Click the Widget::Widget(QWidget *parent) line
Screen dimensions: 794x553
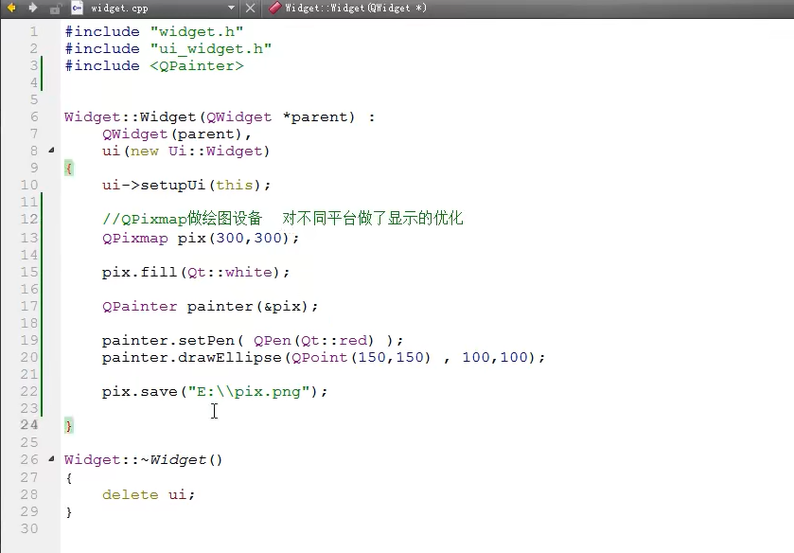[x=220, y=117]
